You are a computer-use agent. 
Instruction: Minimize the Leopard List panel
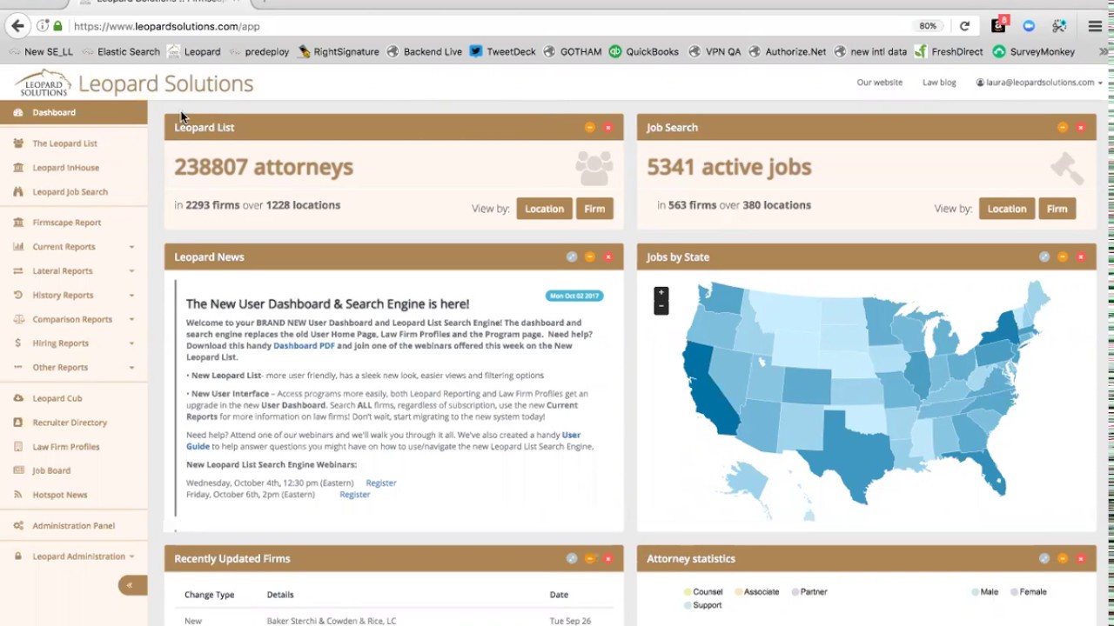click(x=589, y=128)
